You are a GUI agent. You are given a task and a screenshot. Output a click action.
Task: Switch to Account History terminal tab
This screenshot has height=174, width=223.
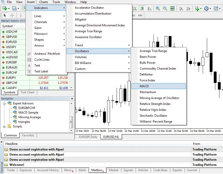point(48,170)
